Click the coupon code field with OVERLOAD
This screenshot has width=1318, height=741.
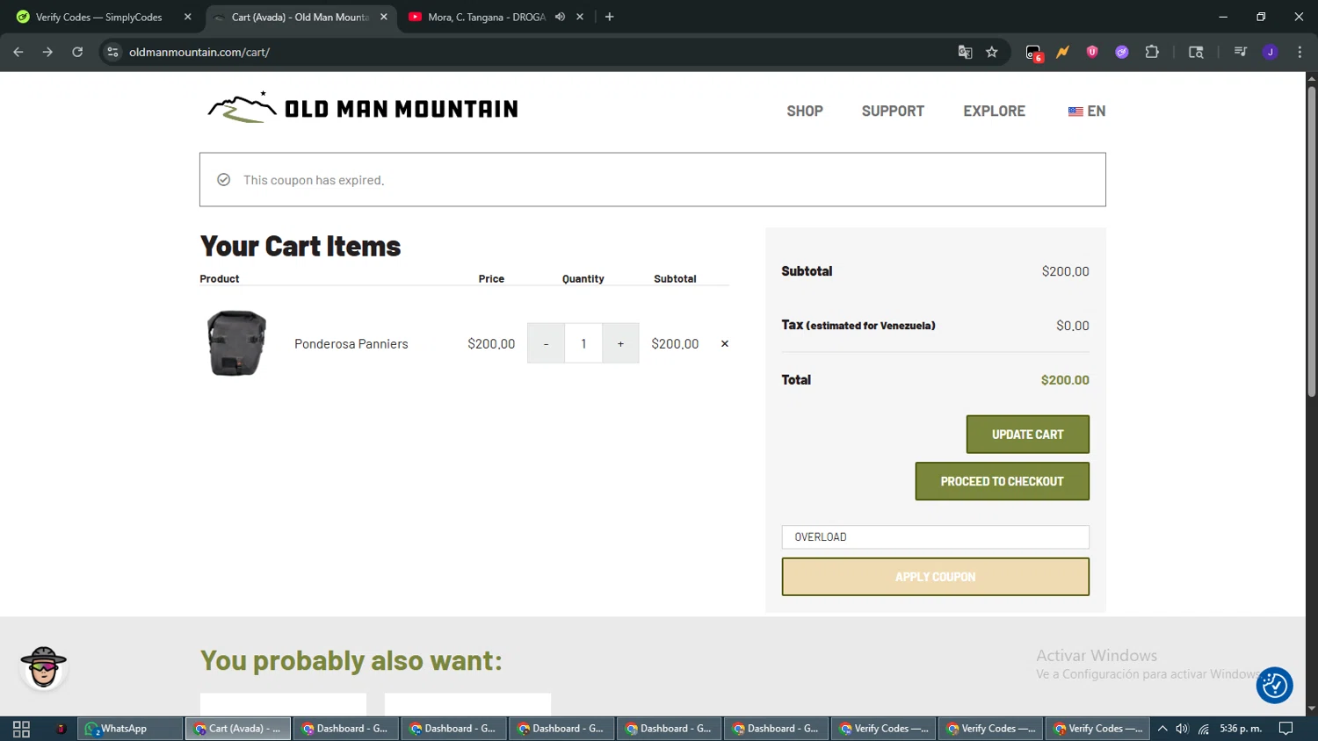(935, 537)
